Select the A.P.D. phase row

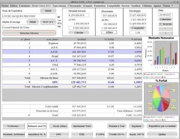pyautogui.click(x=72, y=52)
